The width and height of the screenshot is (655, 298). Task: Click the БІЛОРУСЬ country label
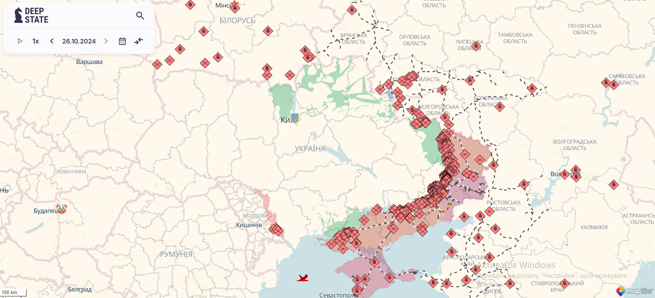coord(237,21)
